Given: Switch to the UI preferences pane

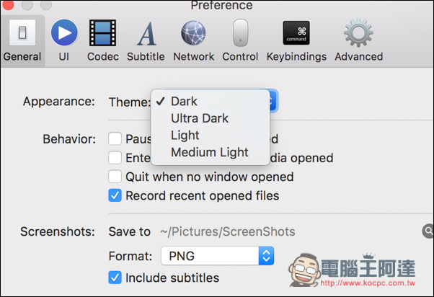Looking at the screenshot, I should point(64,40).
